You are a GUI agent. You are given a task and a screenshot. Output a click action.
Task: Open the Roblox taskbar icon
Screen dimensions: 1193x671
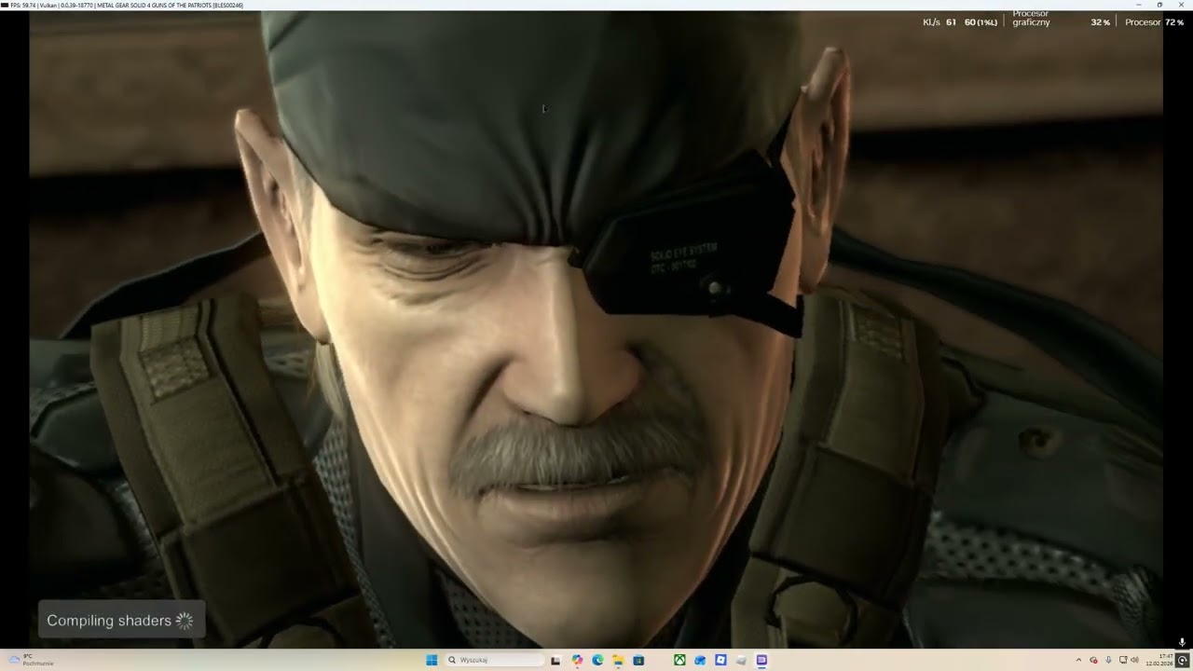click(x=720, y=660)
